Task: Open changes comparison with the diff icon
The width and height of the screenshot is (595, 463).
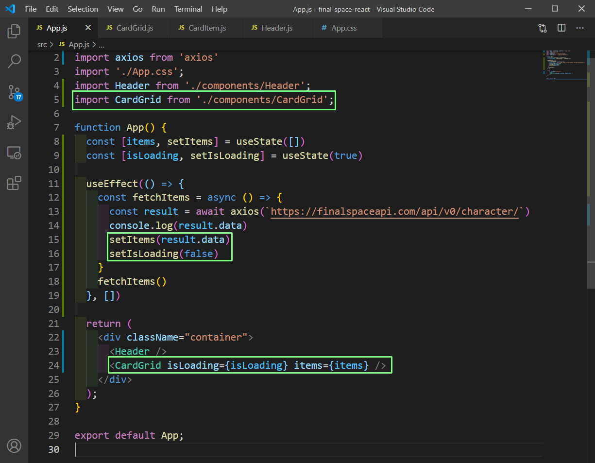Action: [x=542, y=28]
